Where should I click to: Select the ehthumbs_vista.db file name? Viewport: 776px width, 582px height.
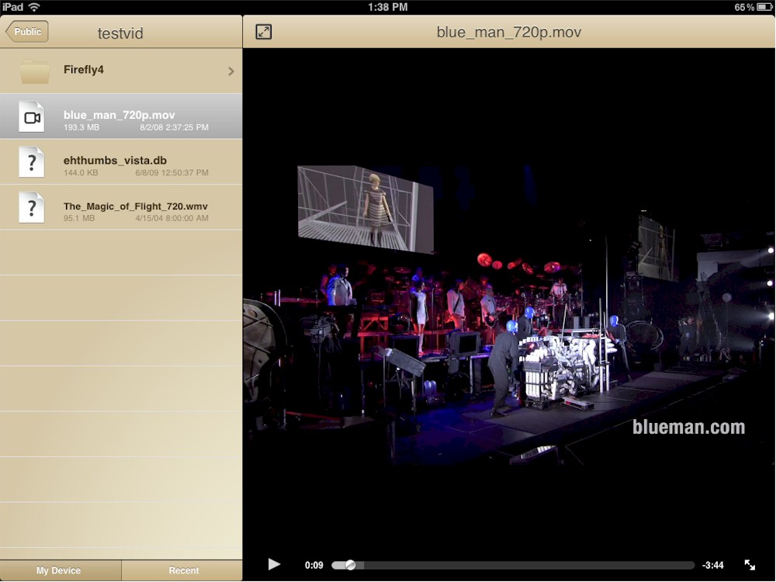point(115,161)
